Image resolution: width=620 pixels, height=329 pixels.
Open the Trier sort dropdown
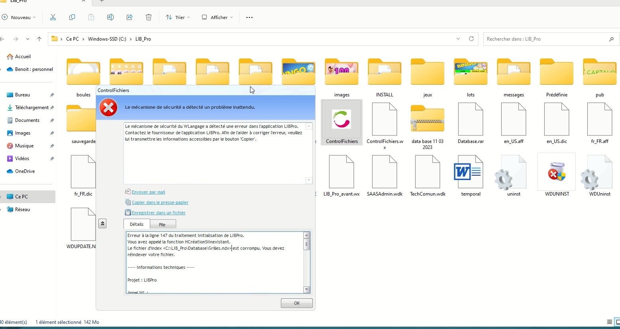click(x=178, y=17)
